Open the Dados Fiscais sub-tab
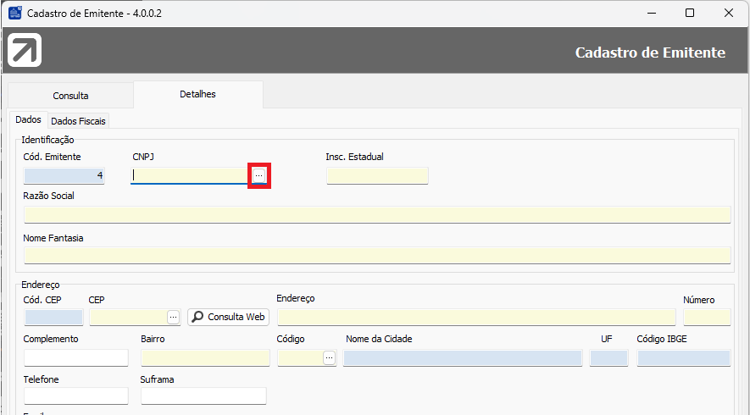Viewport: 750px width, 415px height. [x=79, y=121]
